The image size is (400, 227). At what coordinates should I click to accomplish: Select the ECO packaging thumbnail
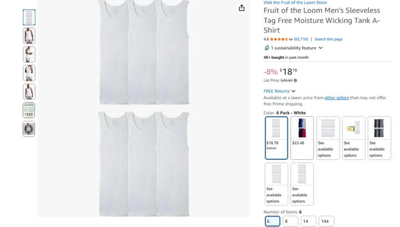click(29, 110)
